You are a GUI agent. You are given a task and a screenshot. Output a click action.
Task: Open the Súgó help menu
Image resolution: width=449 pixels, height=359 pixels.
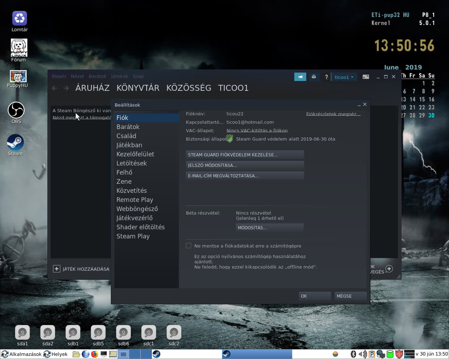pos(139,76)
